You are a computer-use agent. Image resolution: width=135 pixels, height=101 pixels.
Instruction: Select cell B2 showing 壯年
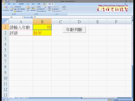[x=42, y=33]
